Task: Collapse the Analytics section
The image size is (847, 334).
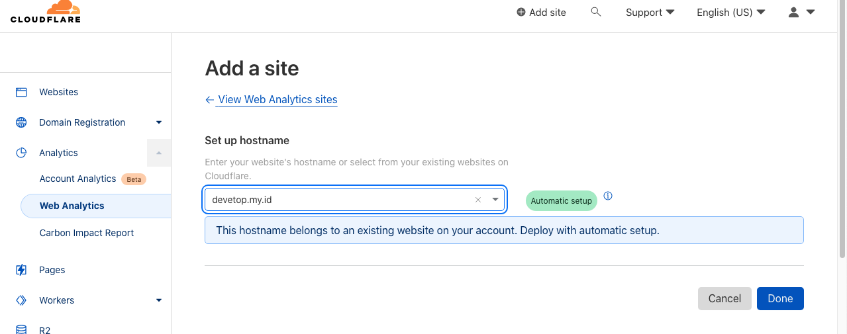Action: tap(159, 153)
